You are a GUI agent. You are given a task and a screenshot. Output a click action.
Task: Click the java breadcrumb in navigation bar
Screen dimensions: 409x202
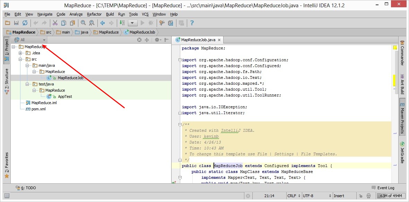[81, 32]
